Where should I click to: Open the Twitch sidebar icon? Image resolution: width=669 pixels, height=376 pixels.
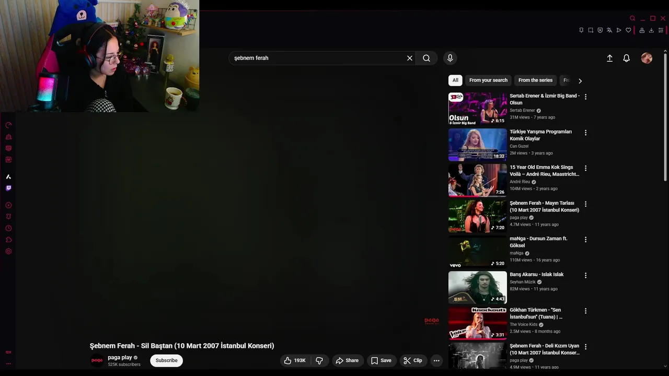pyautogui.click(x=8, y=188)
